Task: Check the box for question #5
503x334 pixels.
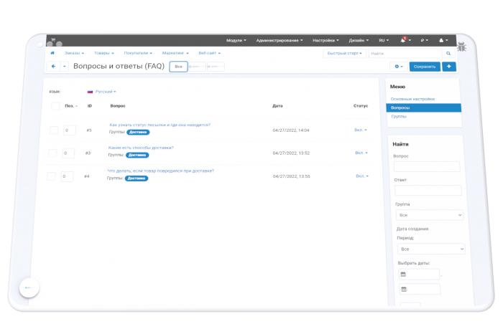Action: (54, 130)
